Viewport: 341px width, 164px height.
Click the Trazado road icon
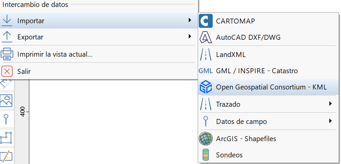tap(205, 104)
